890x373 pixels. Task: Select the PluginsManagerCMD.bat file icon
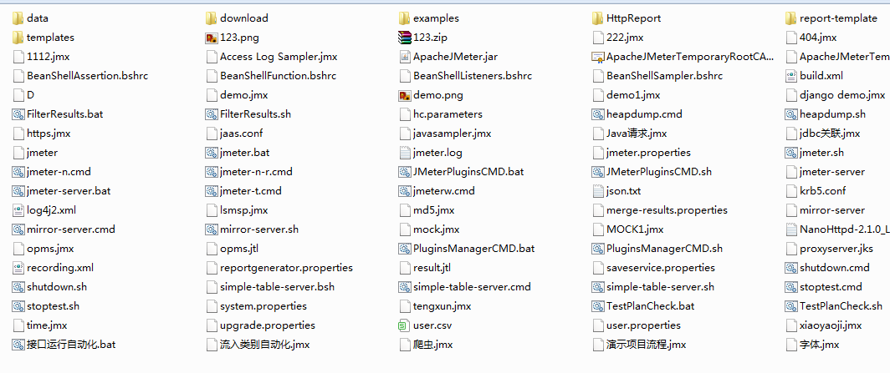pos(404,249)
